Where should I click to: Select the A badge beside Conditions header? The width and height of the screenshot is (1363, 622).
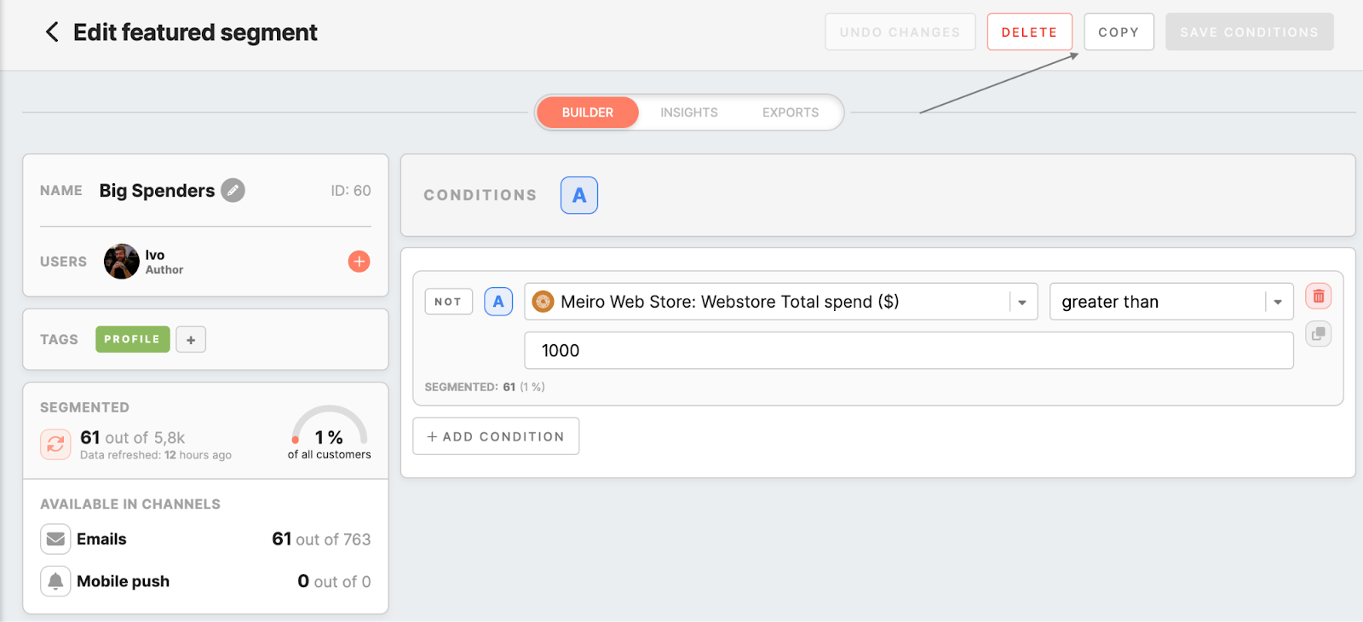pyautogui.click(x=578, y=195)
